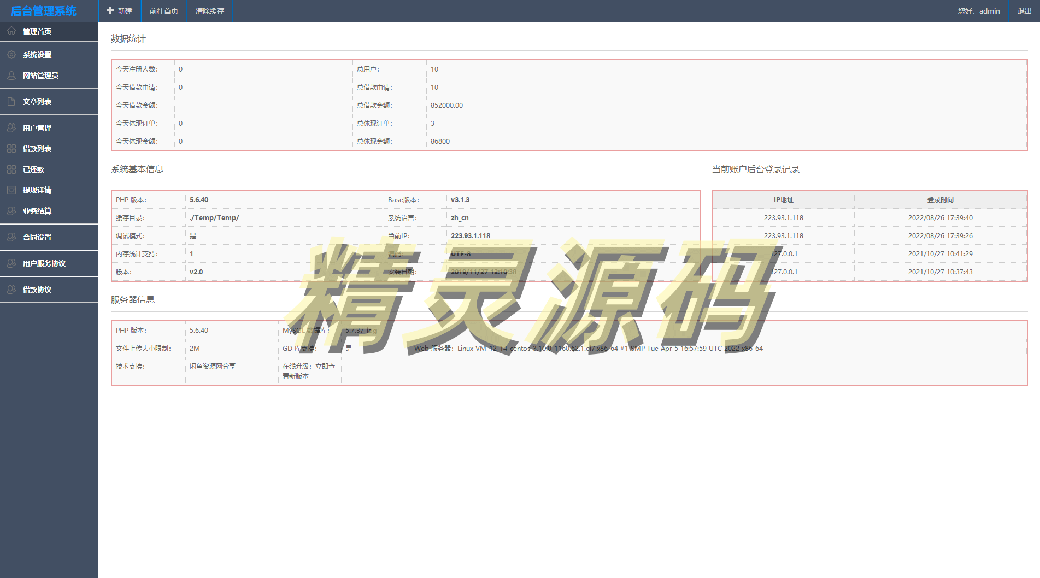Open 借款协议 in the sidebar
The height and width of the screenshot is (578, 1040).
point(37,290)
